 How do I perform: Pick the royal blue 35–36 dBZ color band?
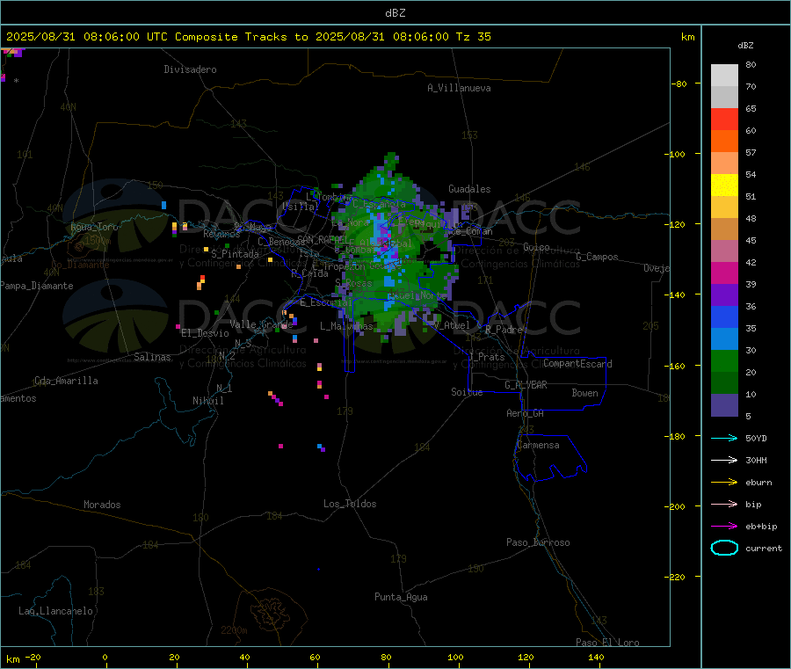724,316
